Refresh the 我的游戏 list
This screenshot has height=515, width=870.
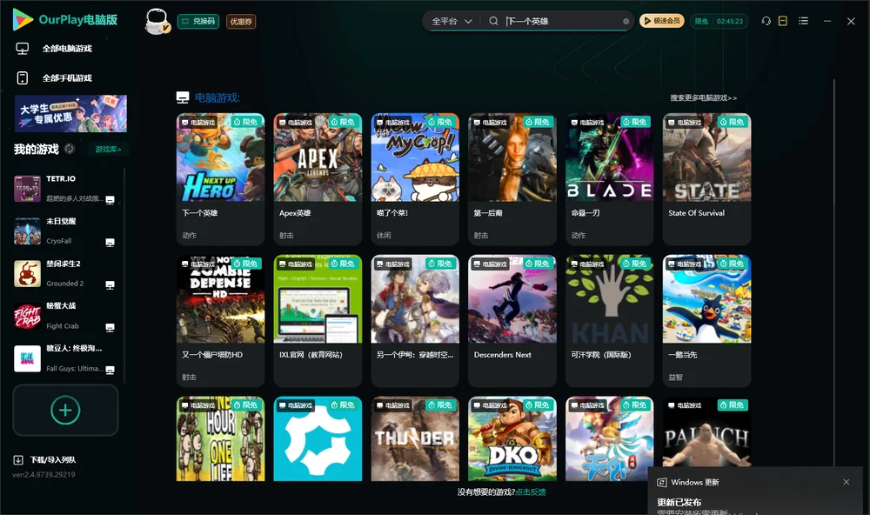[70, 149]
